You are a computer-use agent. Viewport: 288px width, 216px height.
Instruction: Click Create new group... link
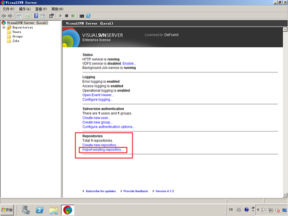97,122
